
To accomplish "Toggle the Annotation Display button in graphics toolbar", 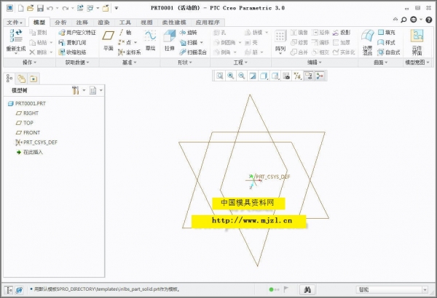I will point(309,76).
